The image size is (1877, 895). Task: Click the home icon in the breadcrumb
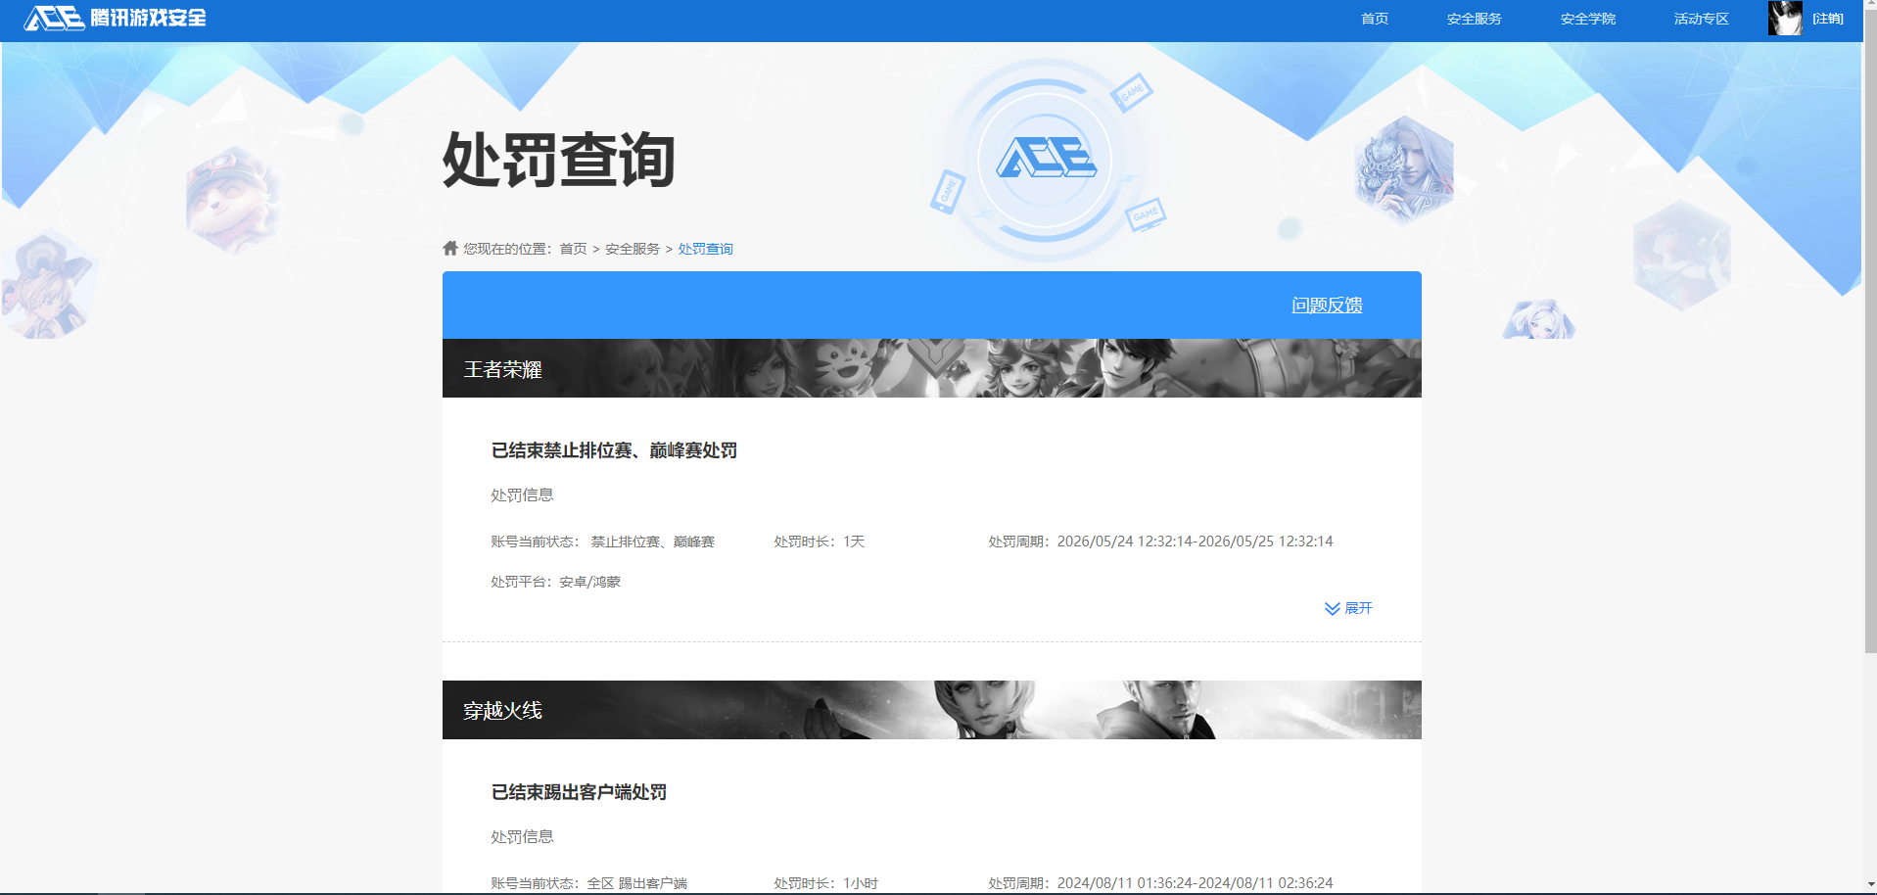click(450, 248)
